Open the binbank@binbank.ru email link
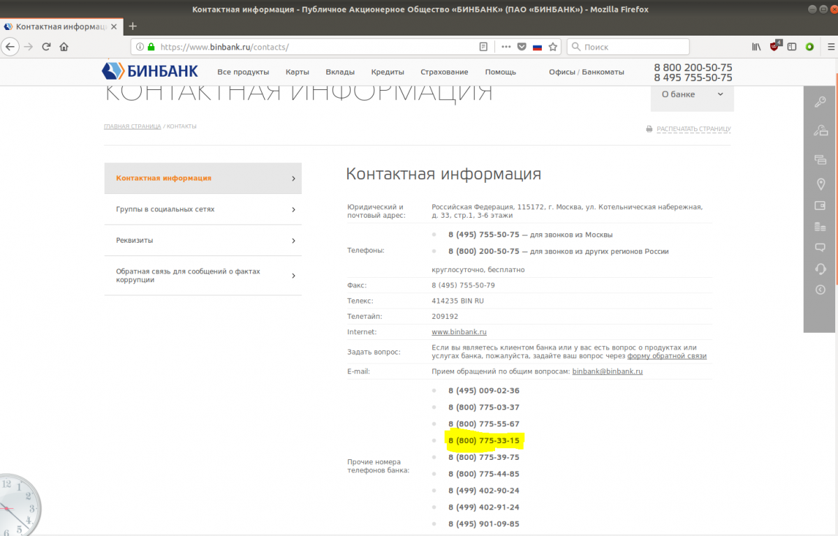This screenshot has height=536, width=838. pyautogui.click(x=607, y=371)
